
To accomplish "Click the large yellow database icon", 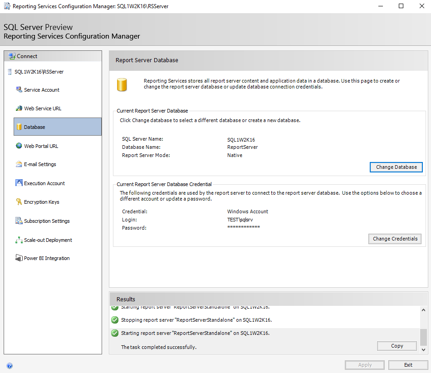I will click(122, 84).
